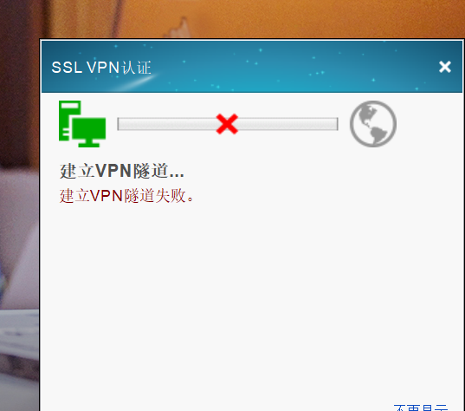Click the tunnel progress bar left of red X
The image size is (465, 411).
pyautogui.click(x=167, y=124)
